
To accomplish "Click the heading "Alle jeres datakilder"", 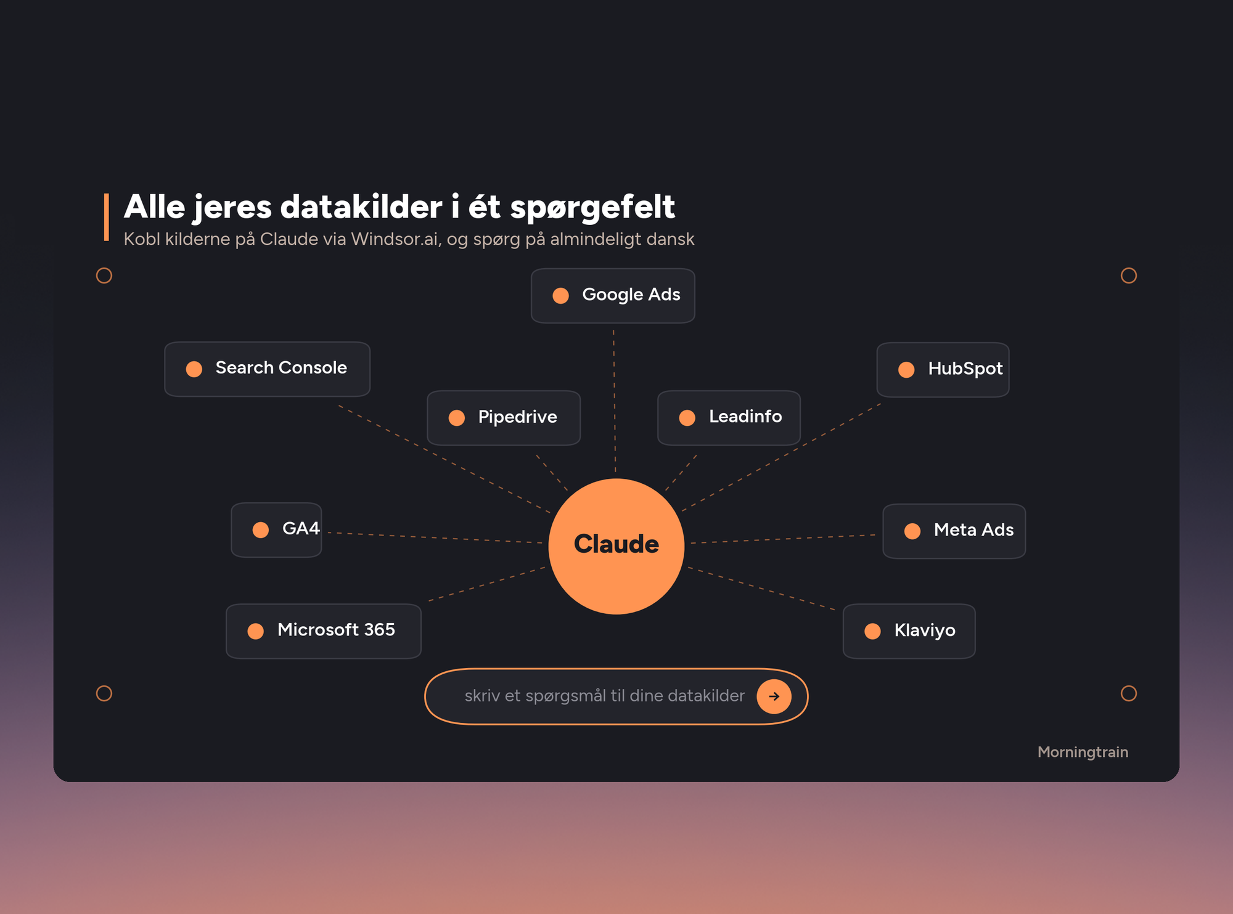I will [x=283, y=206].
